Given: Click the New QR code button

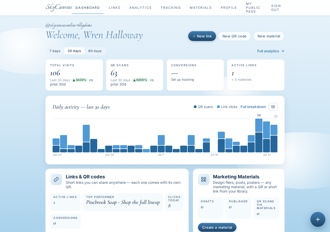Looking at the screenshot, I should pyautogui.click(x=235, y=36).
